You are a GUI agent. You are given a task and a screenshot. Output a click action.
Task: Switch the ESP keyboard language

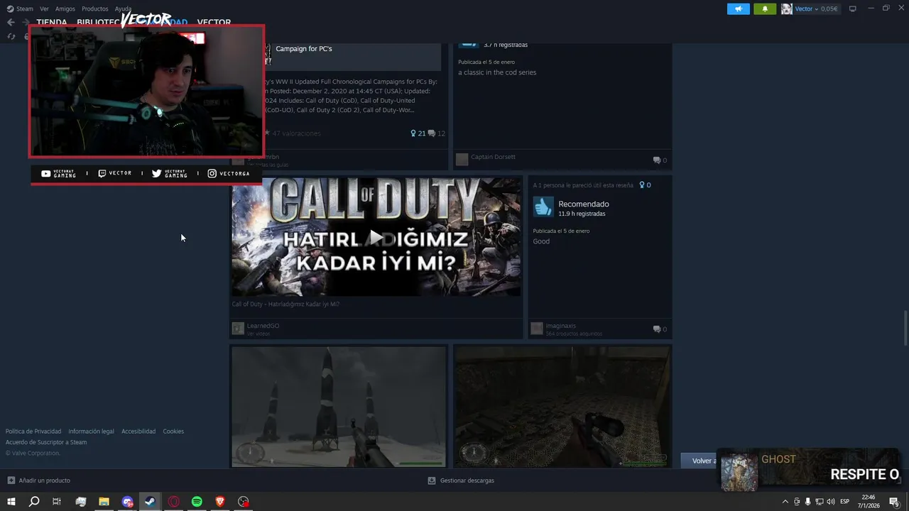coord(845,502)
